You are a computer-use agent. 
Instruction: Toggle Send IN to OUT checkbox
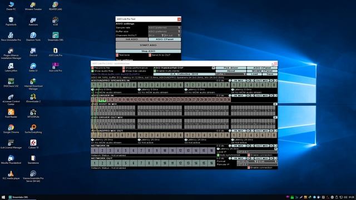(150, 55)
